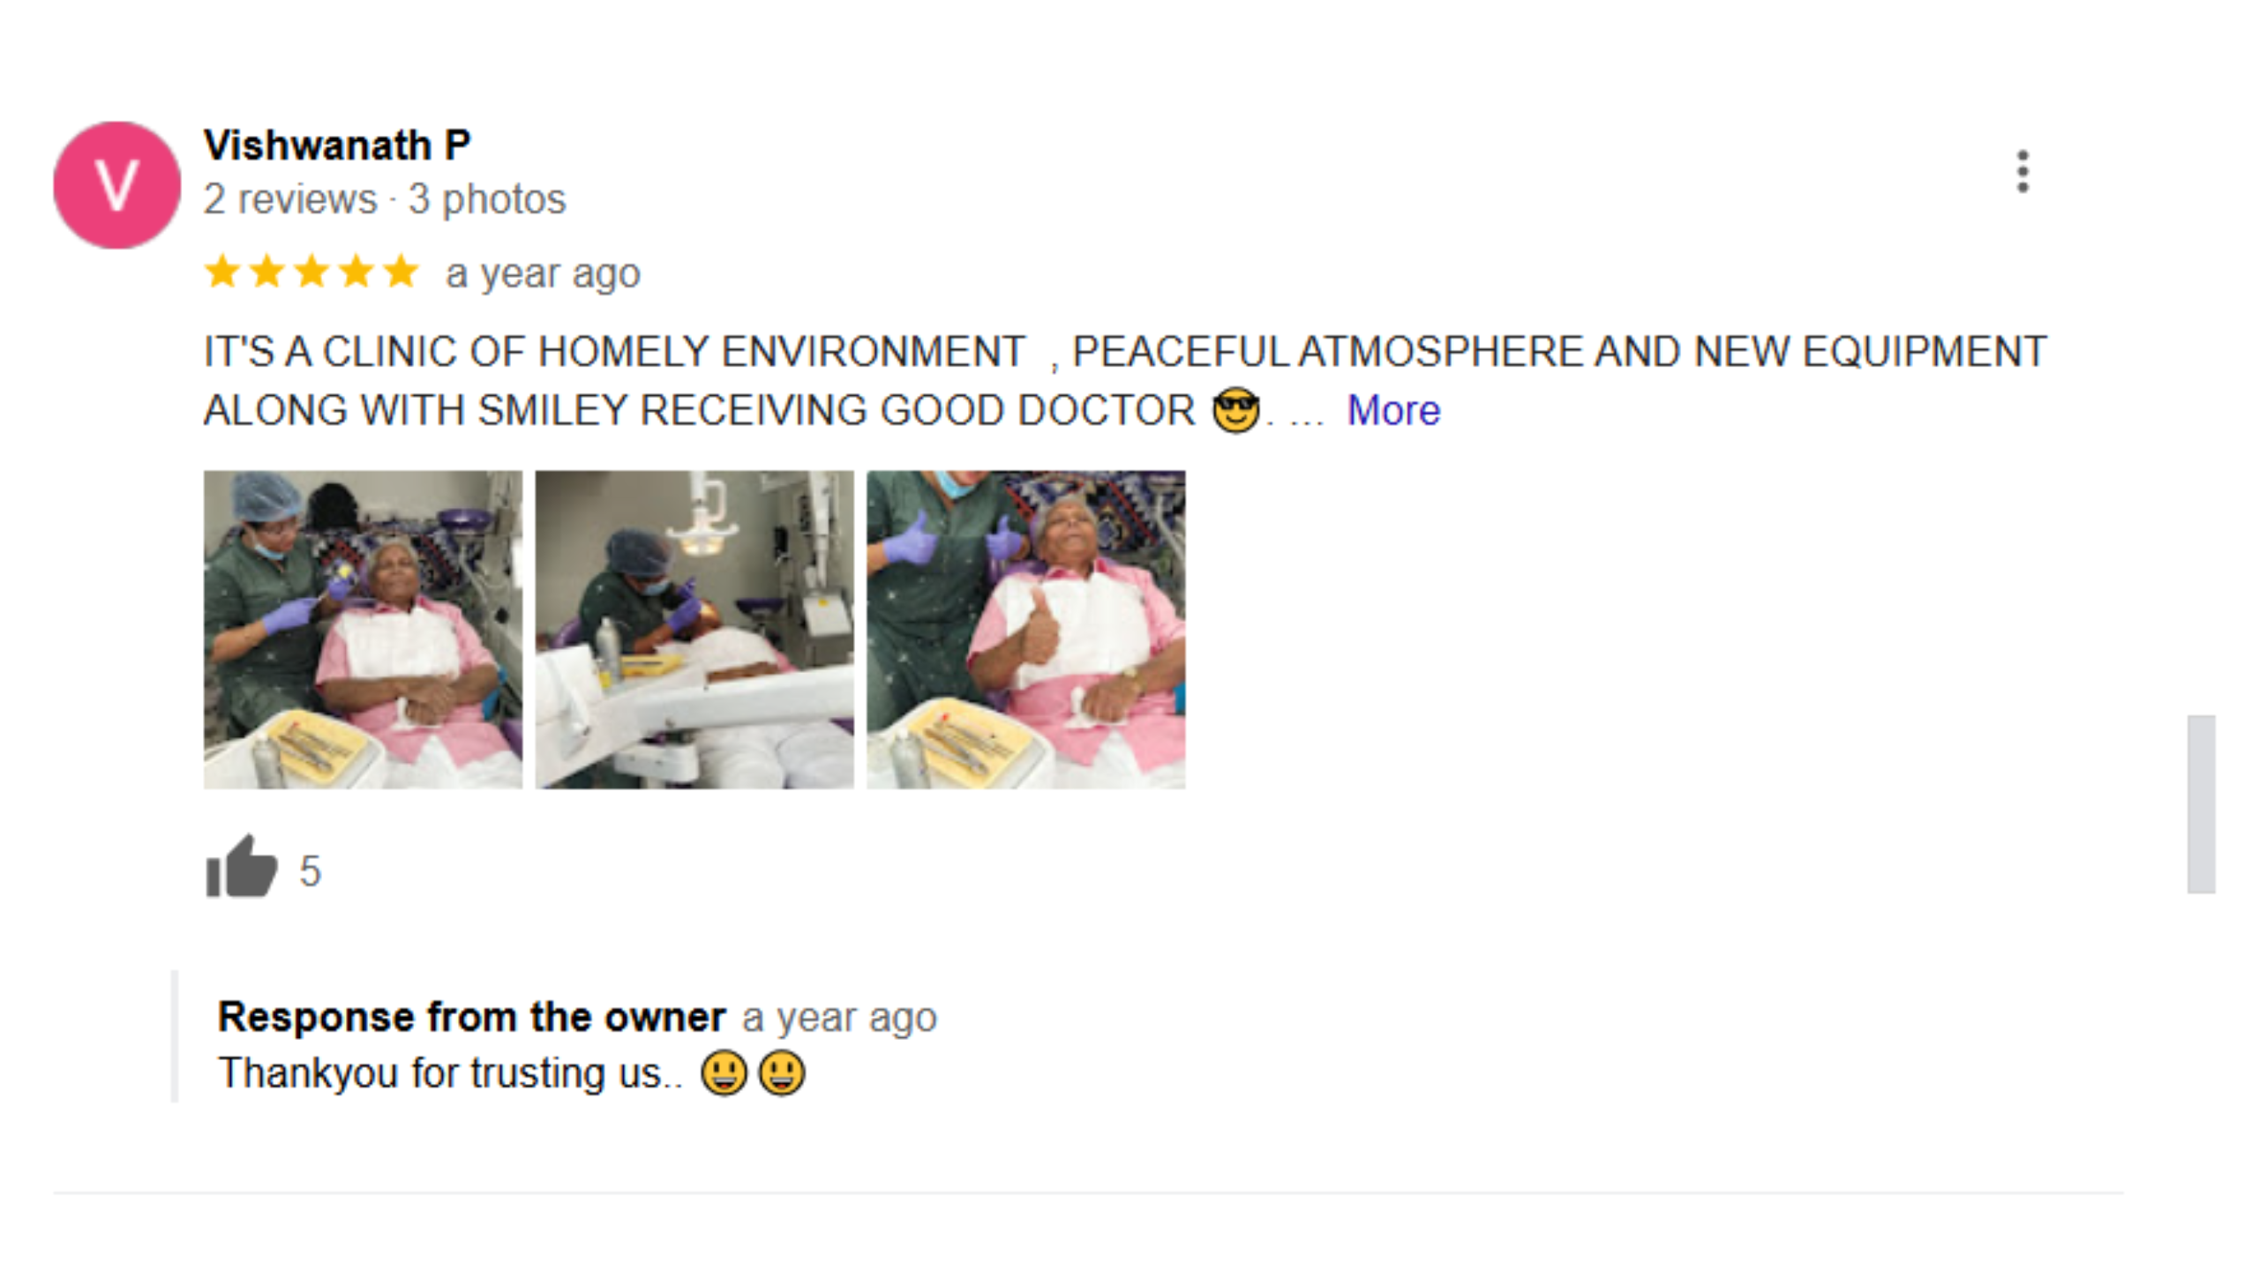Click 'Response from the owner' heading
The height and width of the screenshot is (1270, 2259).
tap(472, 1017)
